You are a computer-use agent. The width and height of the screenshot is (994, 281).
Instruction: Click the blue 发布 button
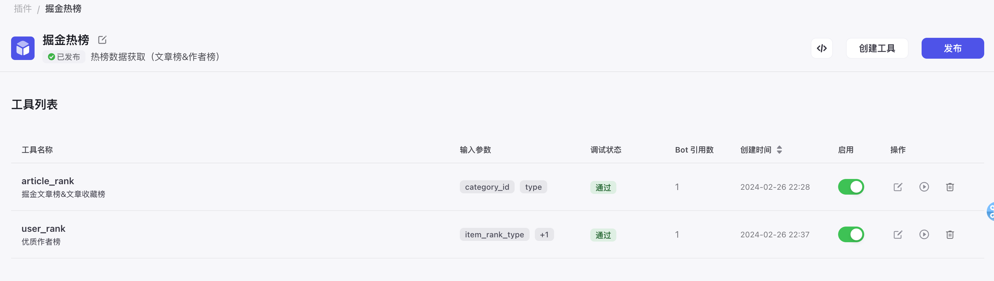click(952, 48)
